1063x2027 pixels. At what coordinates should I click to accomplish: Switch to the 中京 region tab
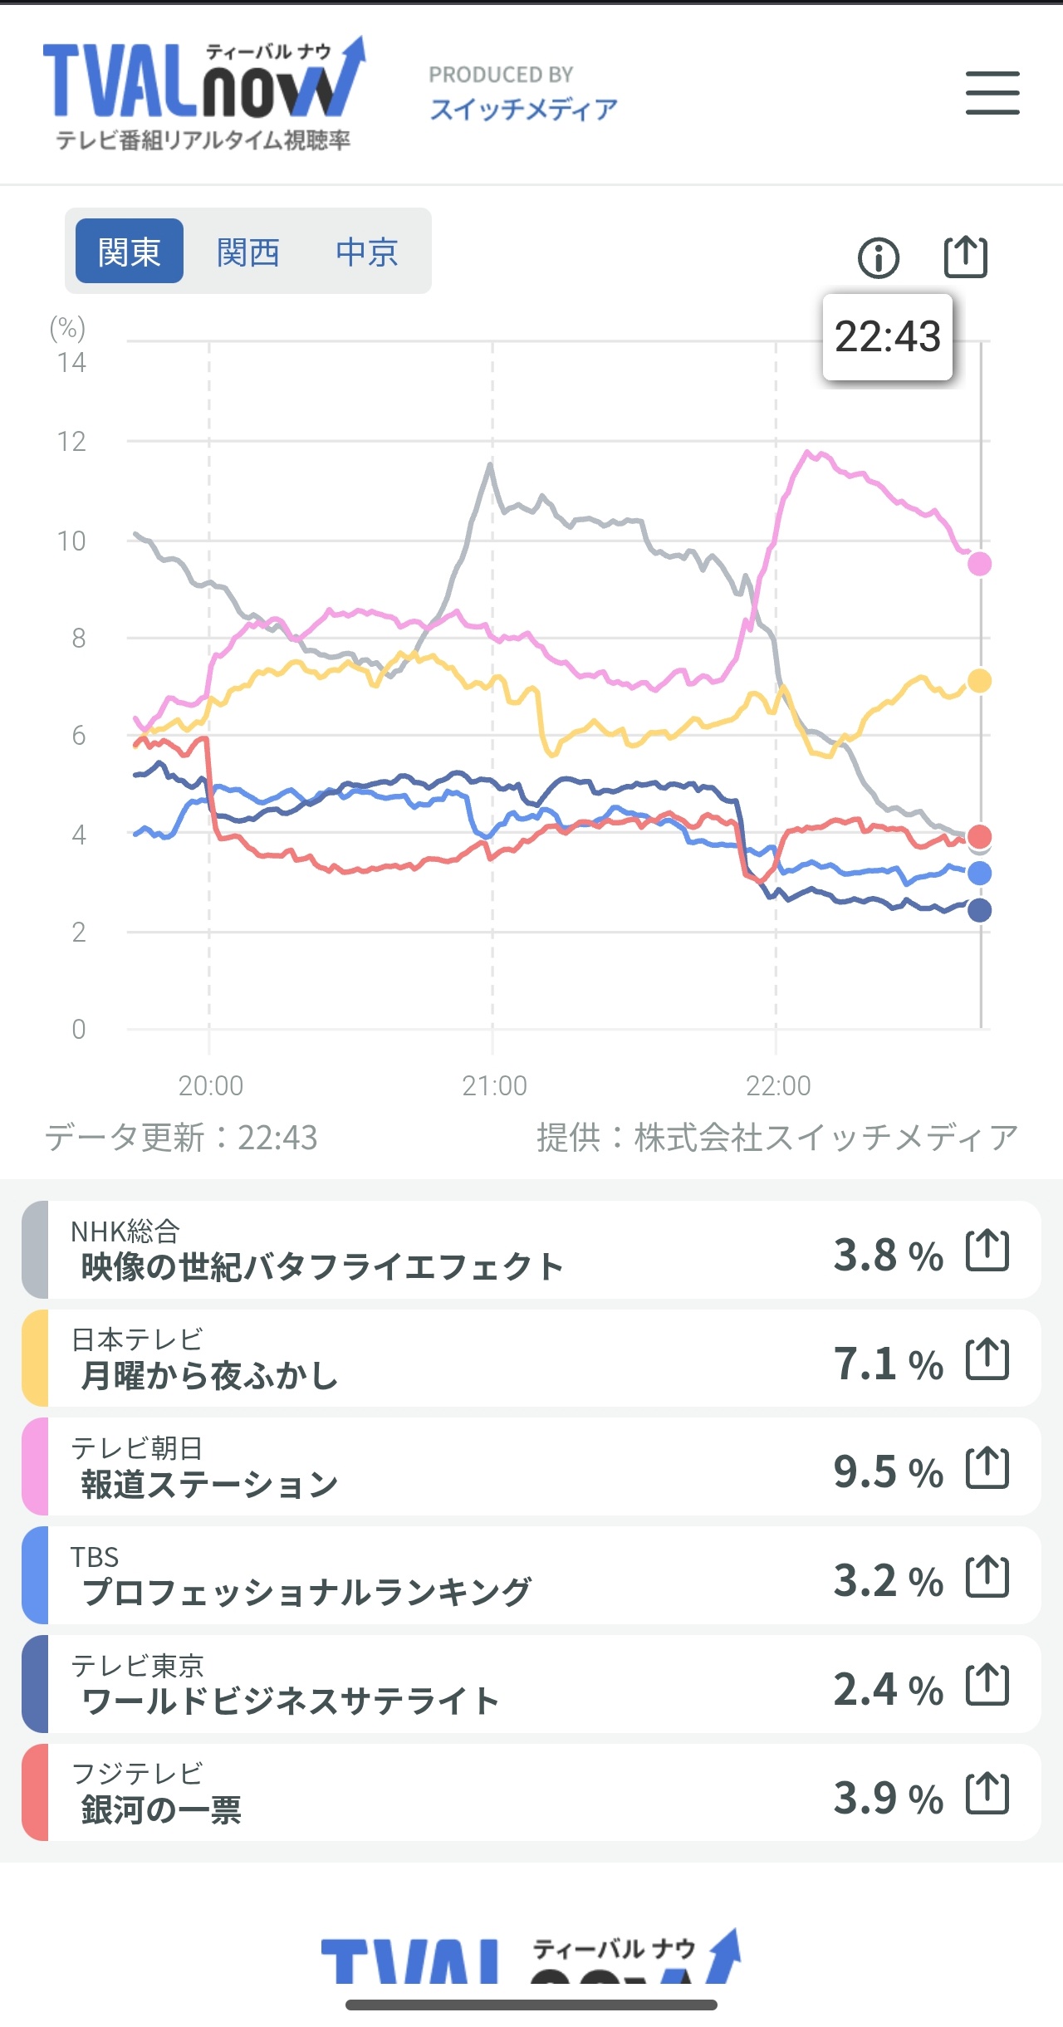pos(366,252)
